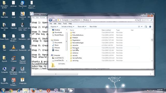Open TeamViewer 7 desktop shortcut
Image resolution: width=166 pixels, height=93 pixels.
point(23,5)
